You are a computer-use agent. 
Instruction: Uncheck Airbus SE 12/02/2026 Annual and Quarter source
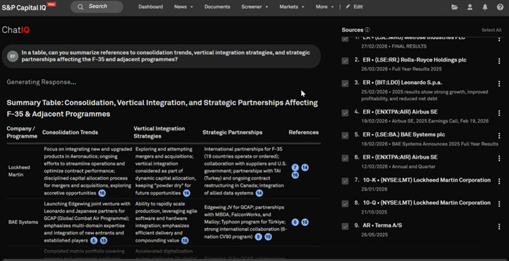click(345, 158)
